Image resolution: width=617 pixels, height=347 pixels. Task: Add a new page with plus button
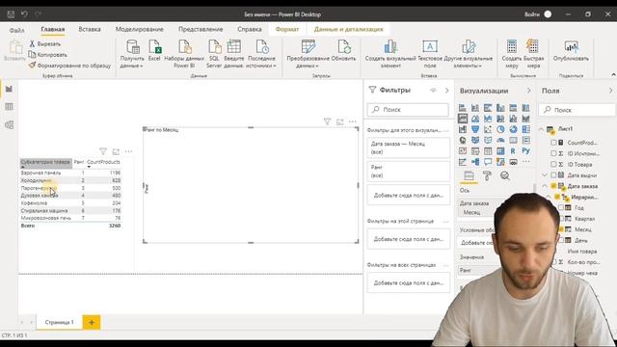92,322
